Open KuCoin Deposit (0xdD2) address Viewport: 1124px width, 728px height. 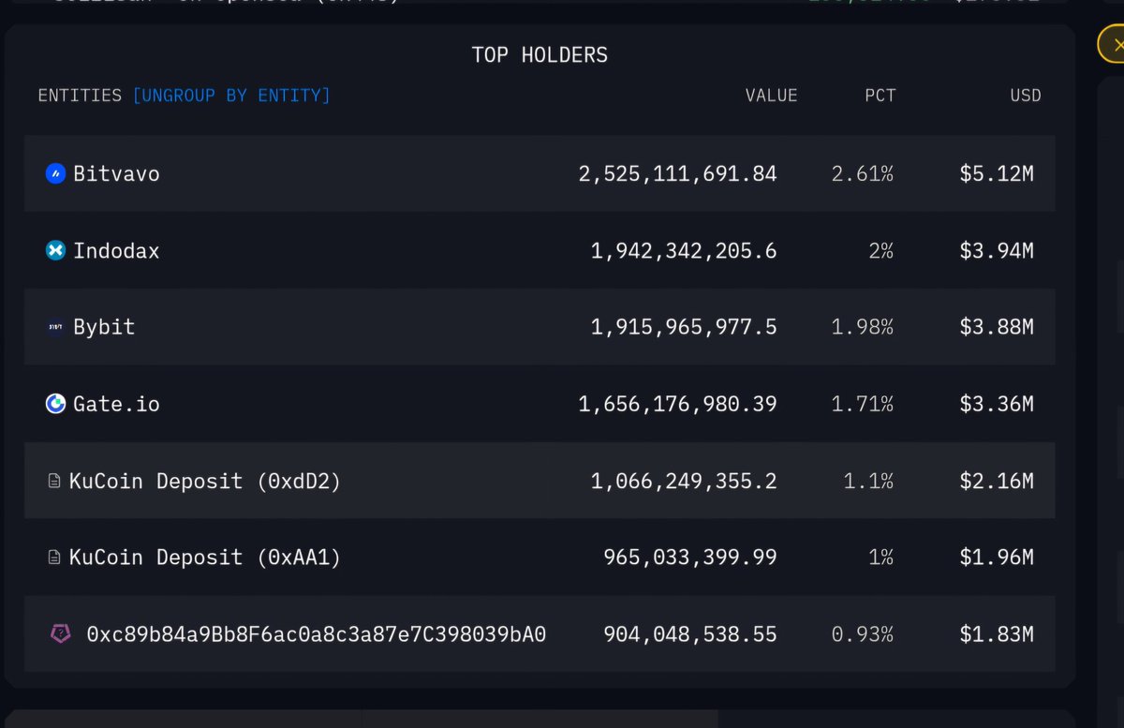[x=205, y=482]
